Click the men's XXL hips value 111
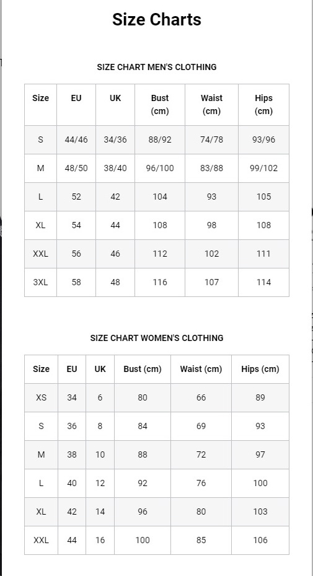313x576 pixels. tap(264, 254)
